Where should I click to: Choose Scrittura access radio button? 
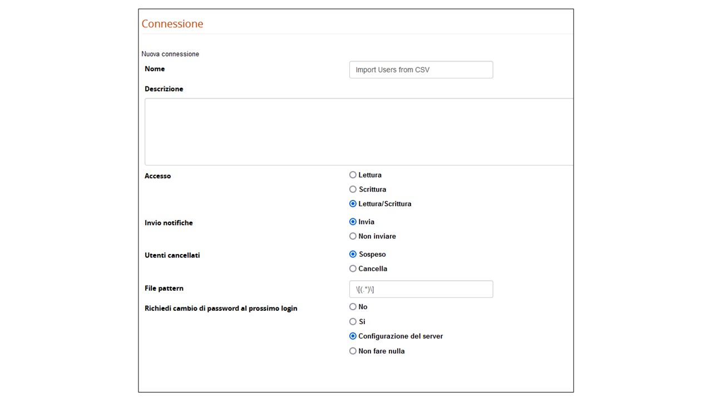pyautogui.click(x=353, y=189)
